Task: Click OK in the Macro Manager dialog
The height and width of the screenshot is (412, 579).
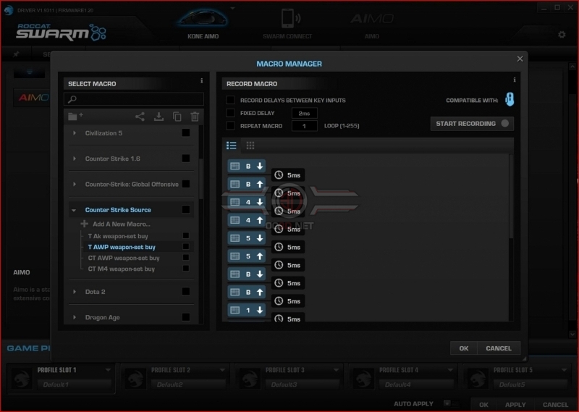Action: 464,348
